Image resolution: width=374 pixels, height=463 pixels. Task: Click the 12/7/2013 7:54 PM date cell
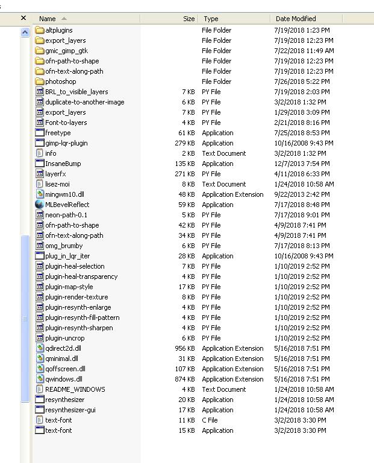pos(302,164)
